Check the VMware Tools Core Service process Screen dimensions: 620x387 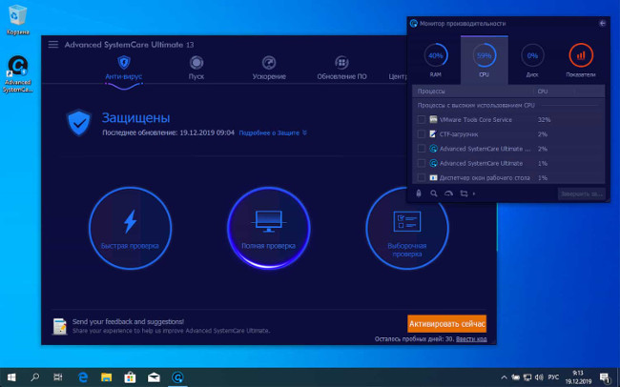[422, 120]
